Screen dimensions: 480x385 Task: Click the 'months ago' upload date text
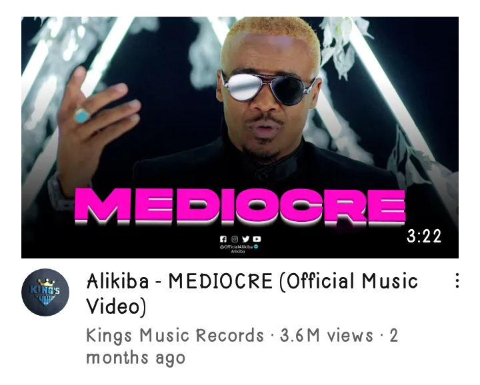click(135, 358)
